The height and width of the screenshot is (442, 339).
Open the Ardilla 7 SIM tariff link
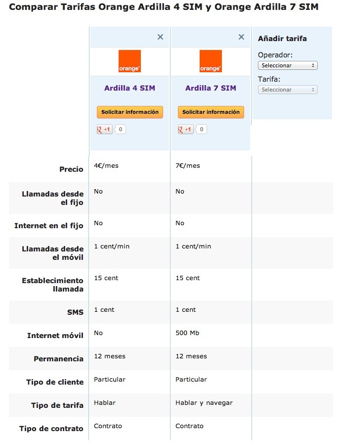(211, 88)
